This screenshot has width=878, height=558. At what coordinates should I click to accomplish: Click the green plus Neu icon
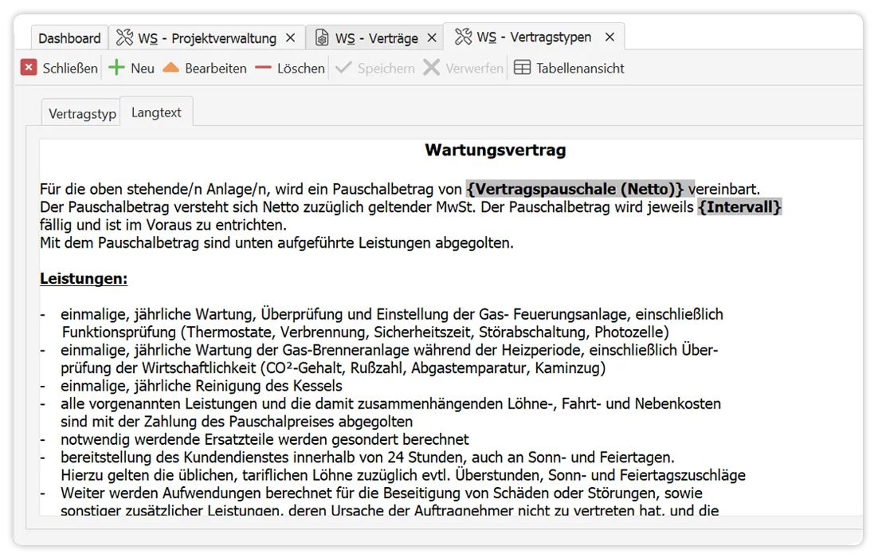click(117, 69)
